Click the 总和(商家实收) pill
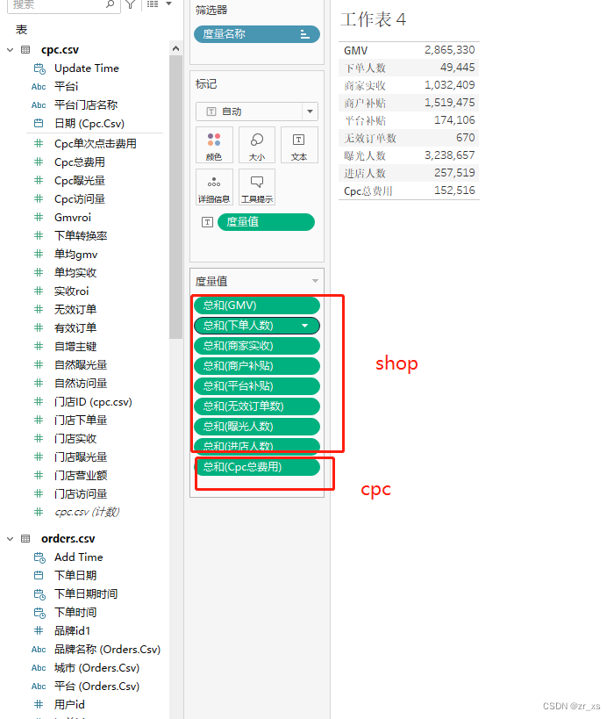 (x=257, y=346)
